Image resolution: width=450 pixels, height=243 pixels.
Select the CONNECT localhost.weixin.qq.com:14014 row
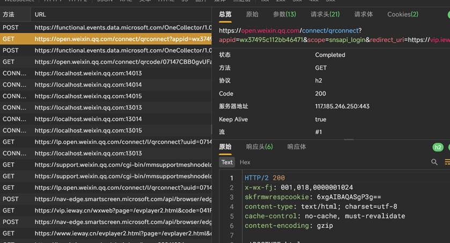coord(106,85)
